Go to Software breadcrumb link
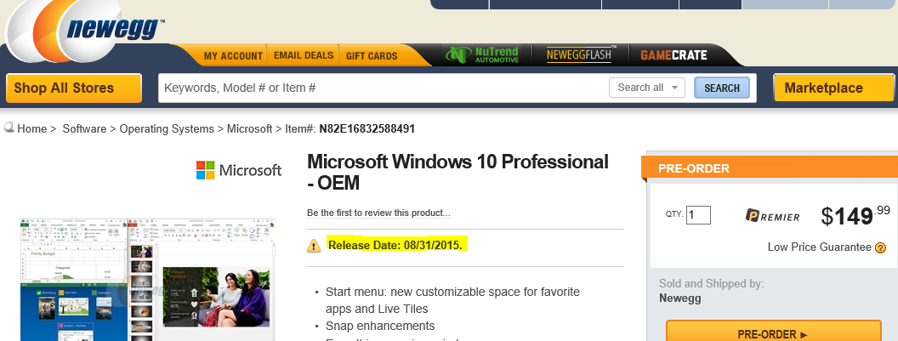 click(x=84, y=129)
